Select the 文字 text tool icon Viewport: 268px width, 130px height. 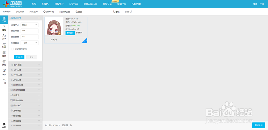tap(4, 37)
